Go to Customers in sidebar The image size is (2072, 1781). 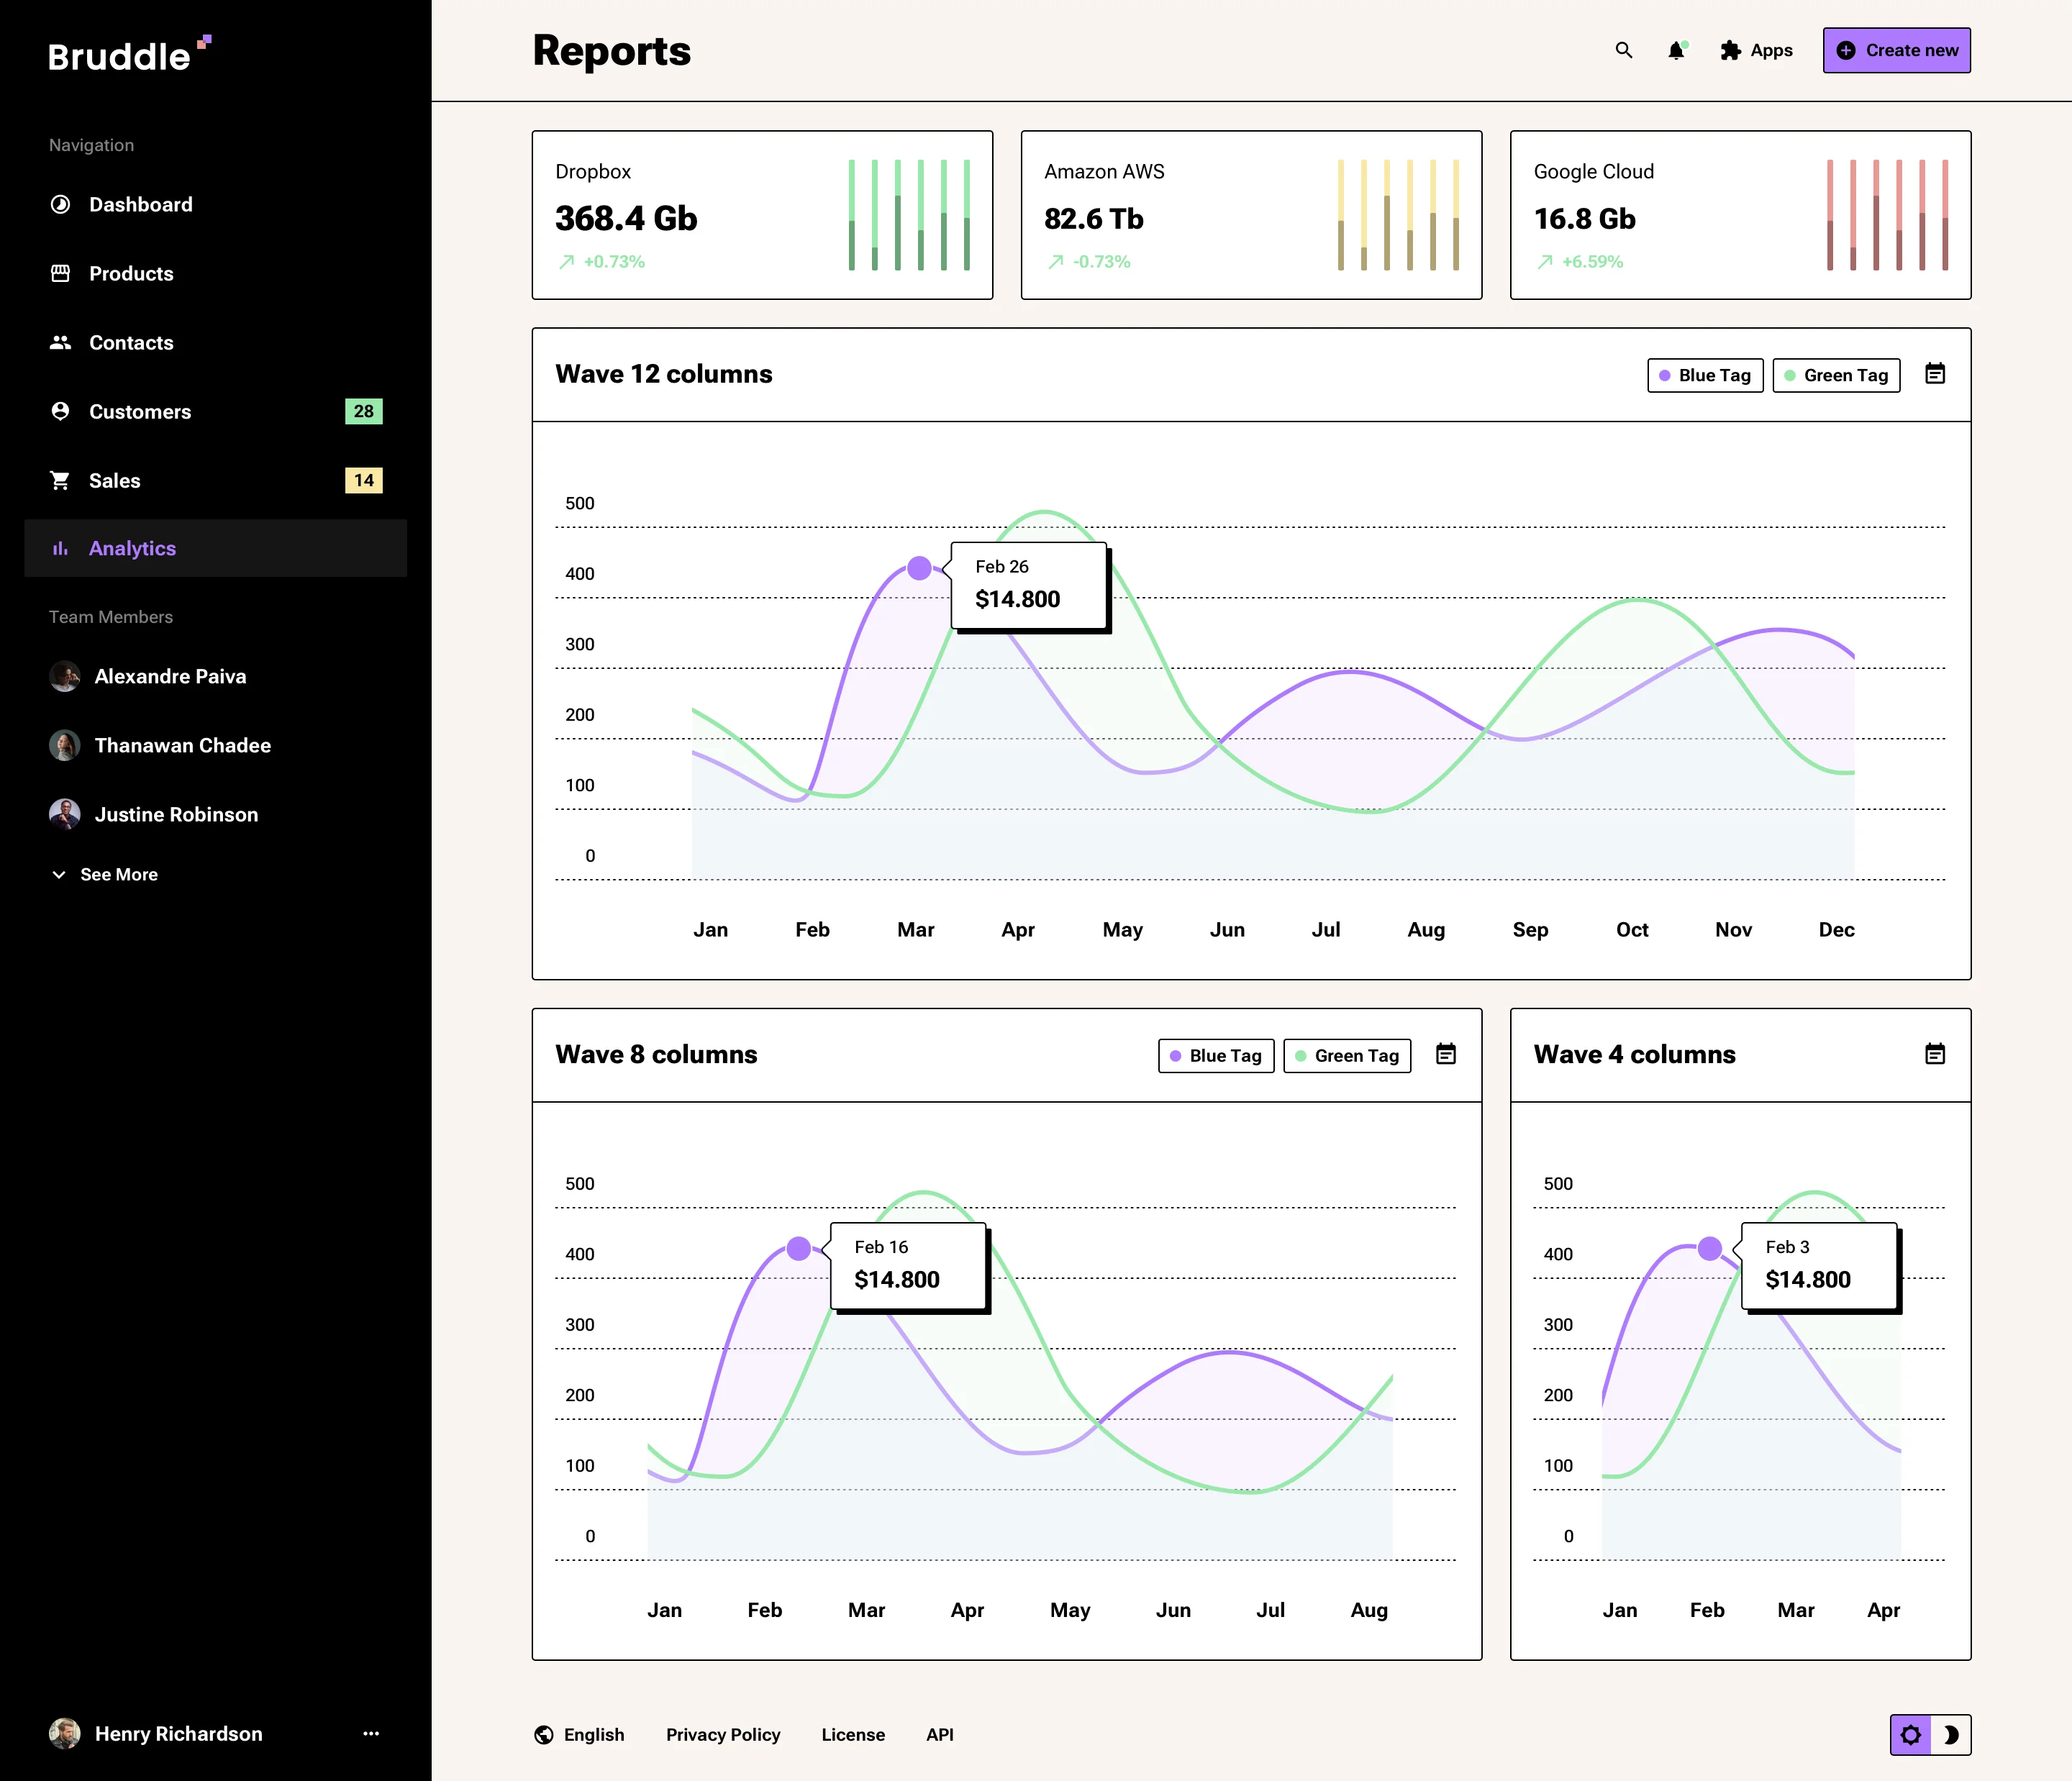point(140,411)
